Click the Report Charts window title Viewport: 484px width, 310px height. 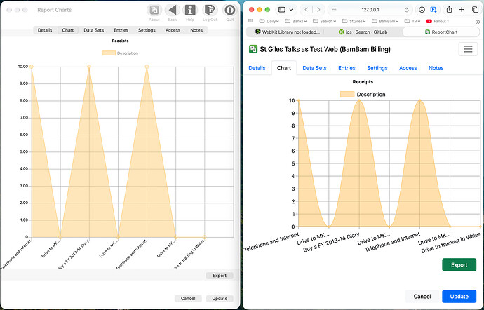[x=54, y=10]
